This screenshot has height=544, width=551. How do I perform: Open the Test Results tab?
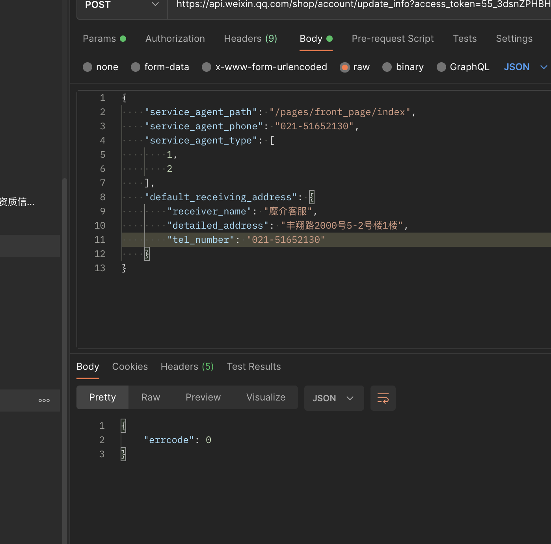click(x=254, y=367)
